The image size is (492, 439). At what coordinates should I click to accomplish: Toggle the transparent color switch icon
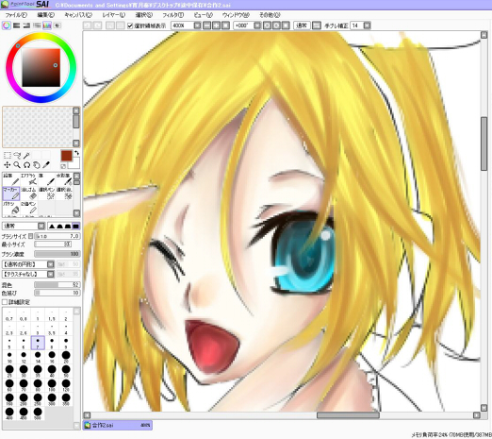point(63,166)
